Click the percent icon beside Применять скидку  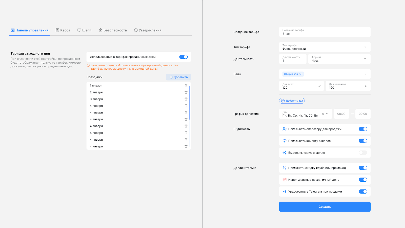click(285, 168)
